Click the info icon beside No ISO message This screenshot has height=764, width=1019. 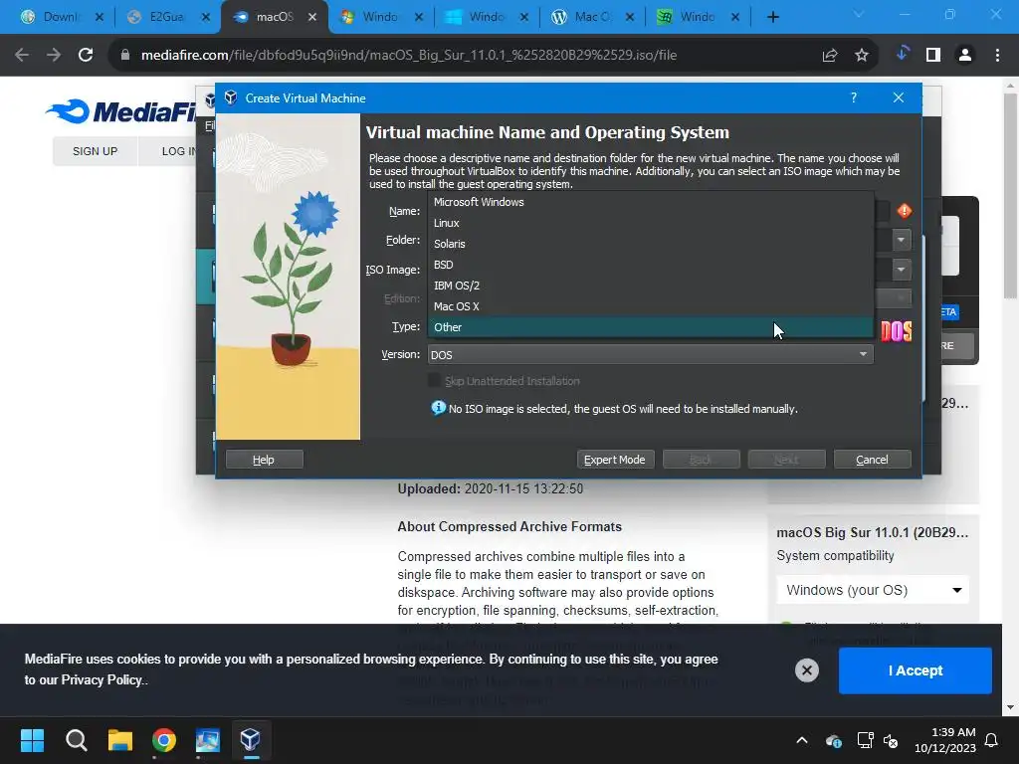pyautogui.click(x=439, y=407)
